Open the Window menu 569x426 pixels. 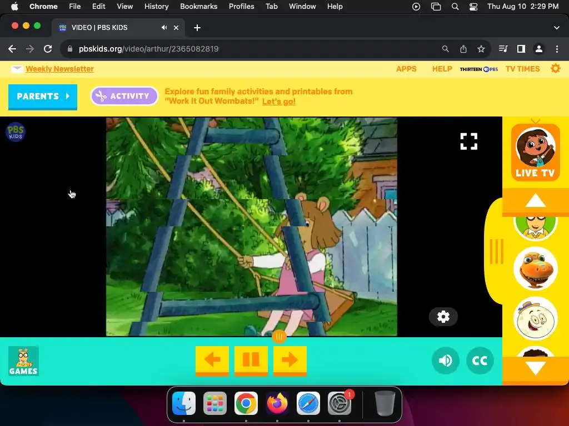point(302,6)
